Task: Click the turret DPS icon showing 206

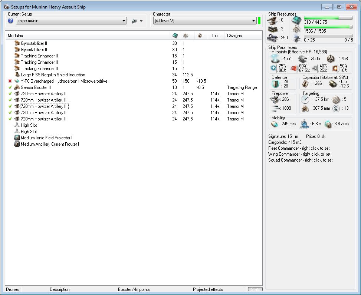Action: tap(275, 100)
